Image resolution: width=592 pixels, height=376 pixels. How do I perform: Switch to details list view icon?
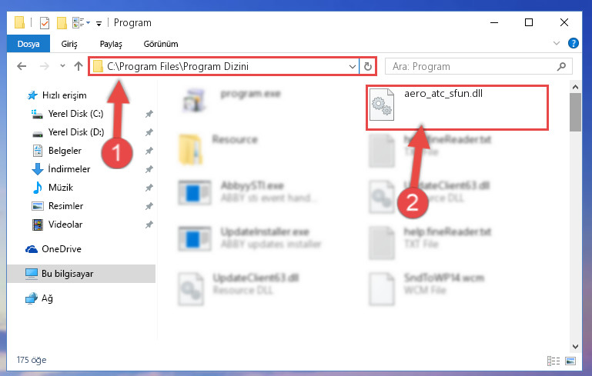[x=553, y=361]
